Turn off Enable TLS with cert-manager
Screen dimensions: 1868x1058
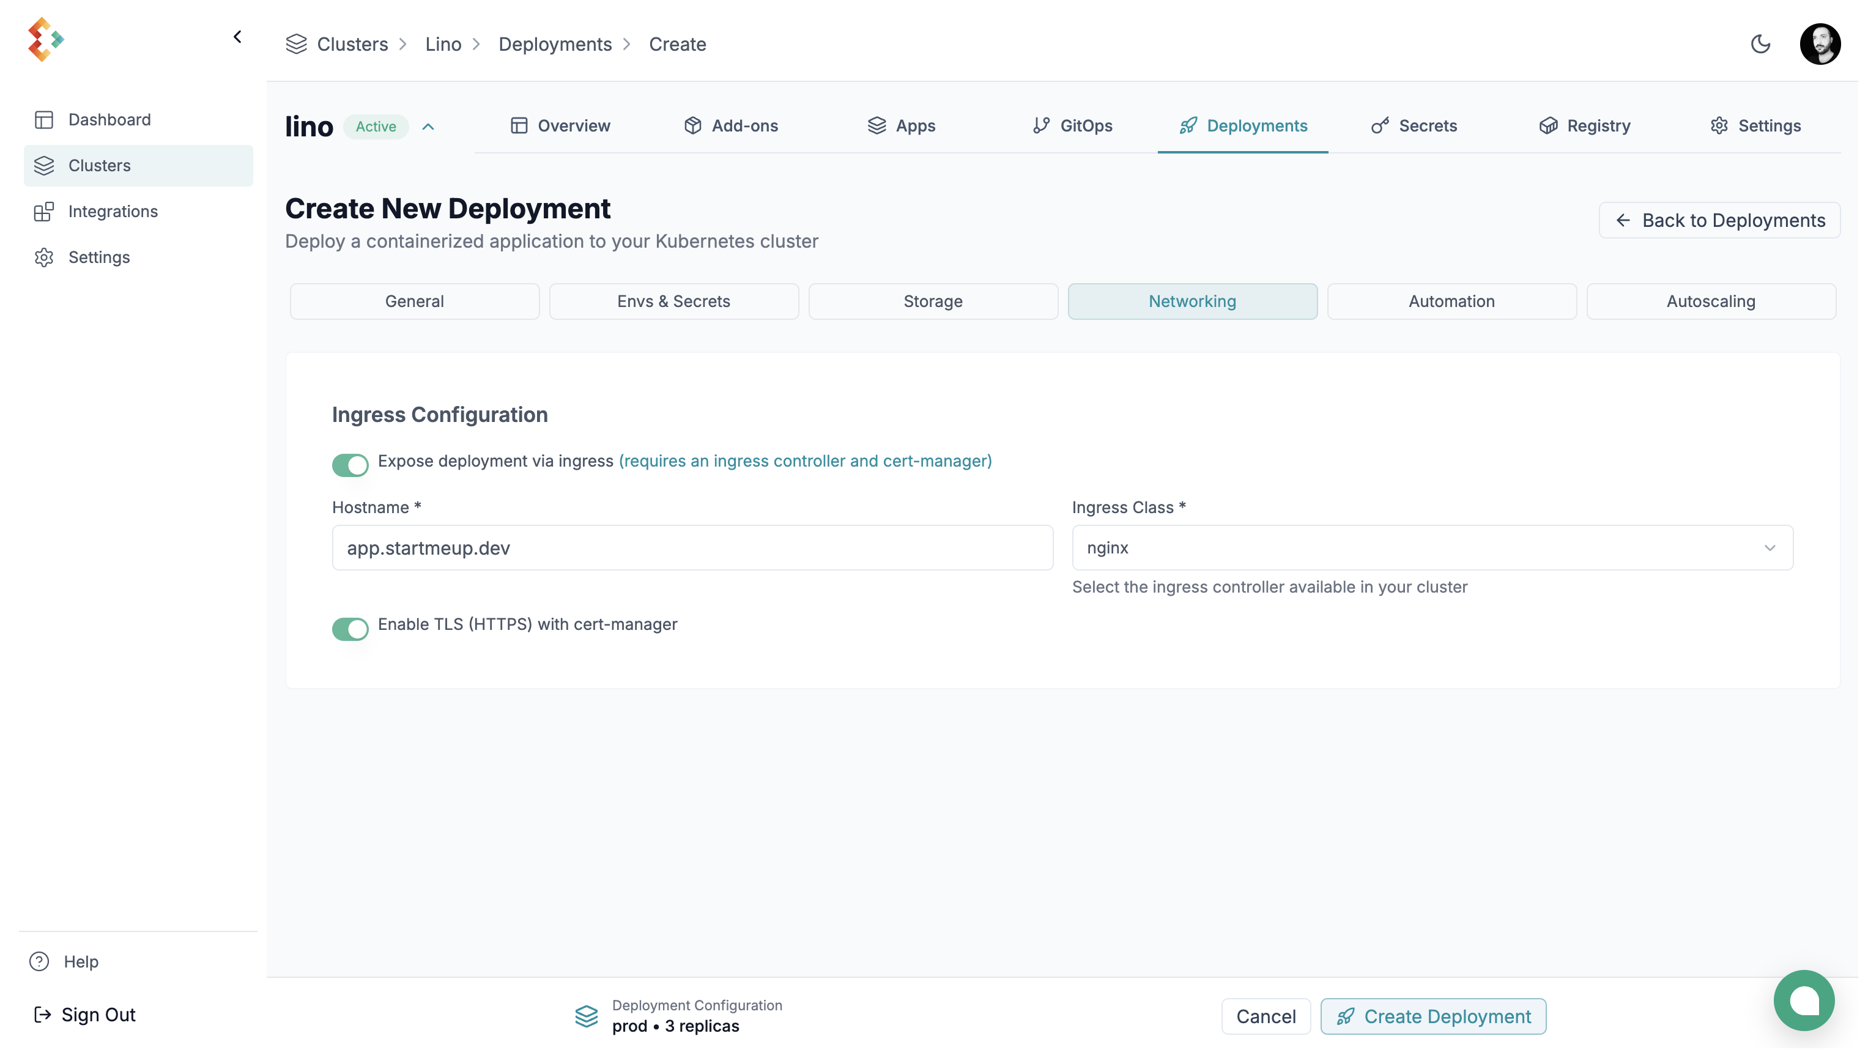350,629
